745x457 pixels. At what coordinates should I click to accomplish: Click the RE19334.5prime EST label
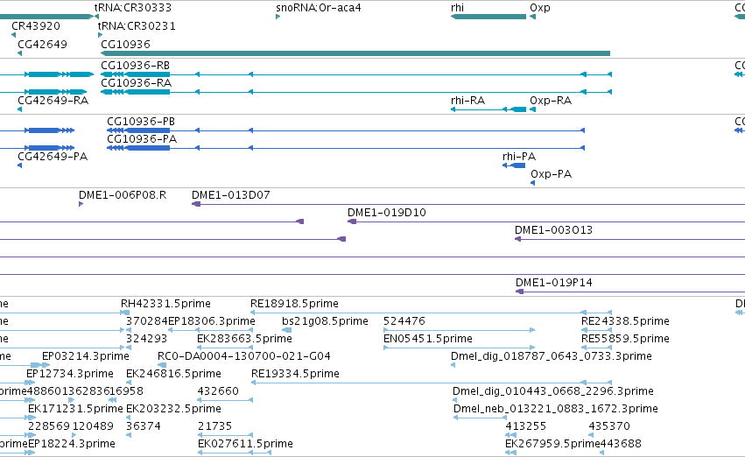coord(296,374)
